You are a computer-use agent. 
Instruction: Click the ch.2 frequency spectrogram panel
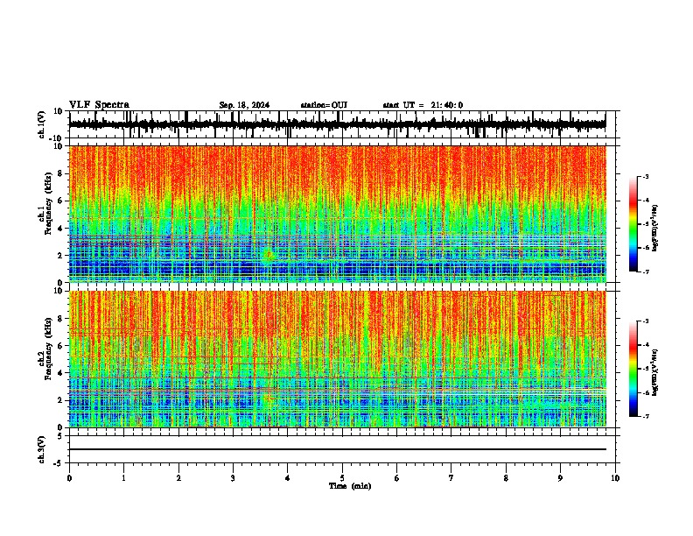coord(337,359)
